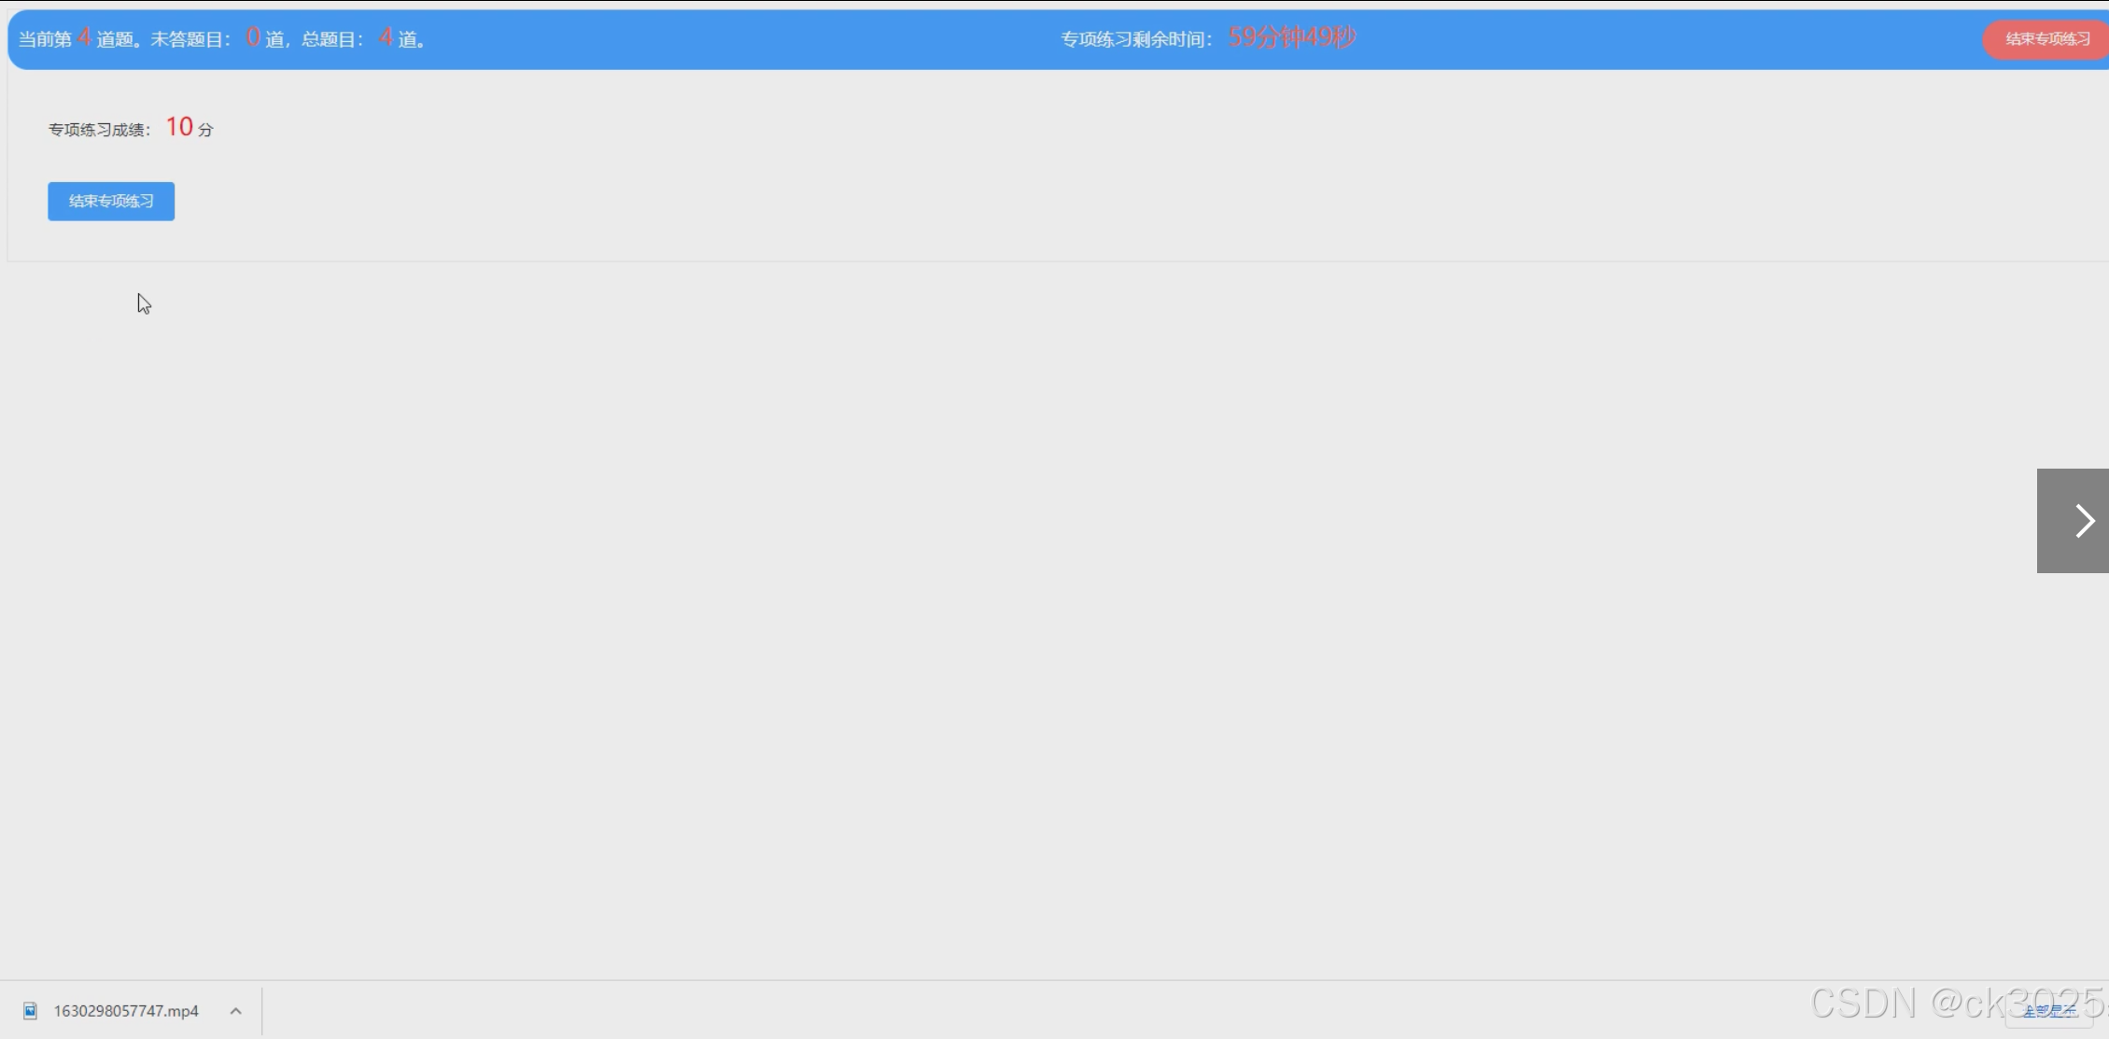Click the 专项练习剩余时间 label

[1134, 39]
